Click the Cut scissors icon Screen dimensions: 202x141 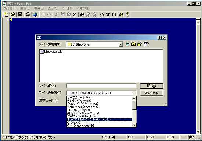[x=57, y=14]
